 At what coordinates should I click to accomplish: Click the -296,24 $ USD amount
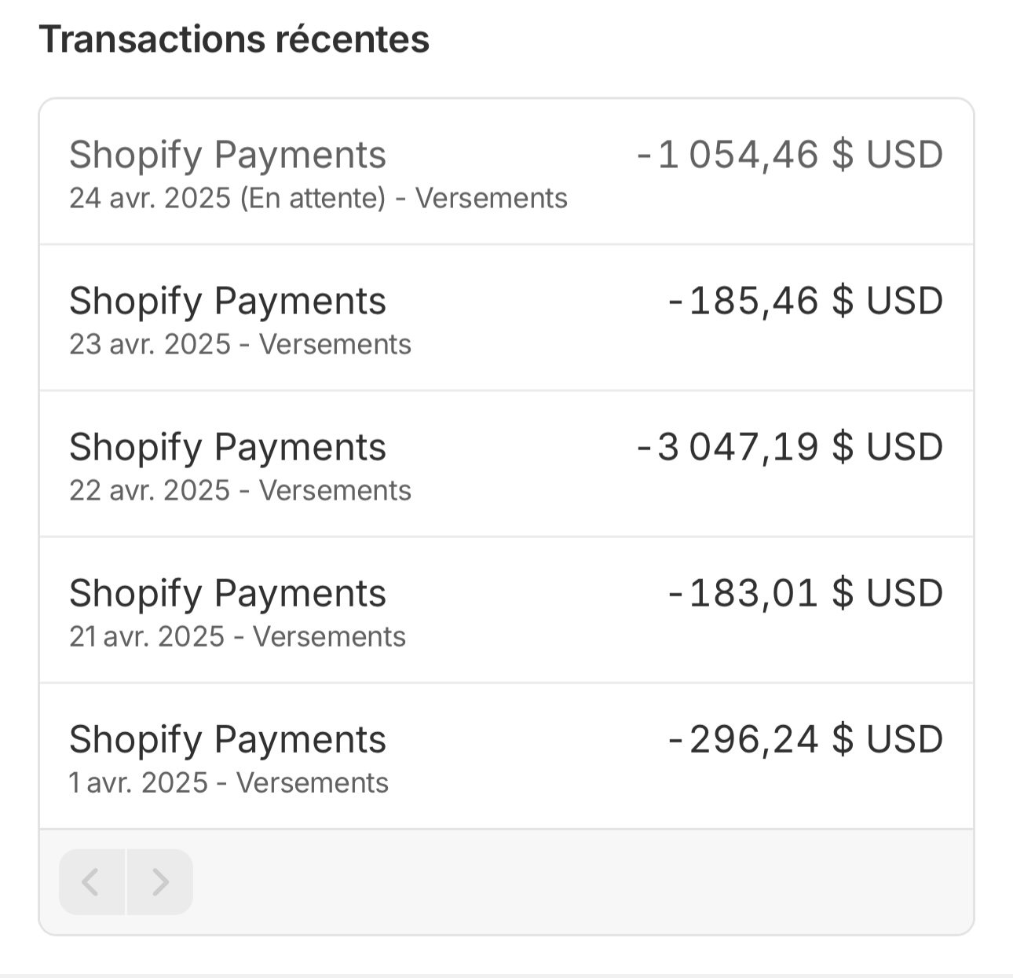click(805, 739)
